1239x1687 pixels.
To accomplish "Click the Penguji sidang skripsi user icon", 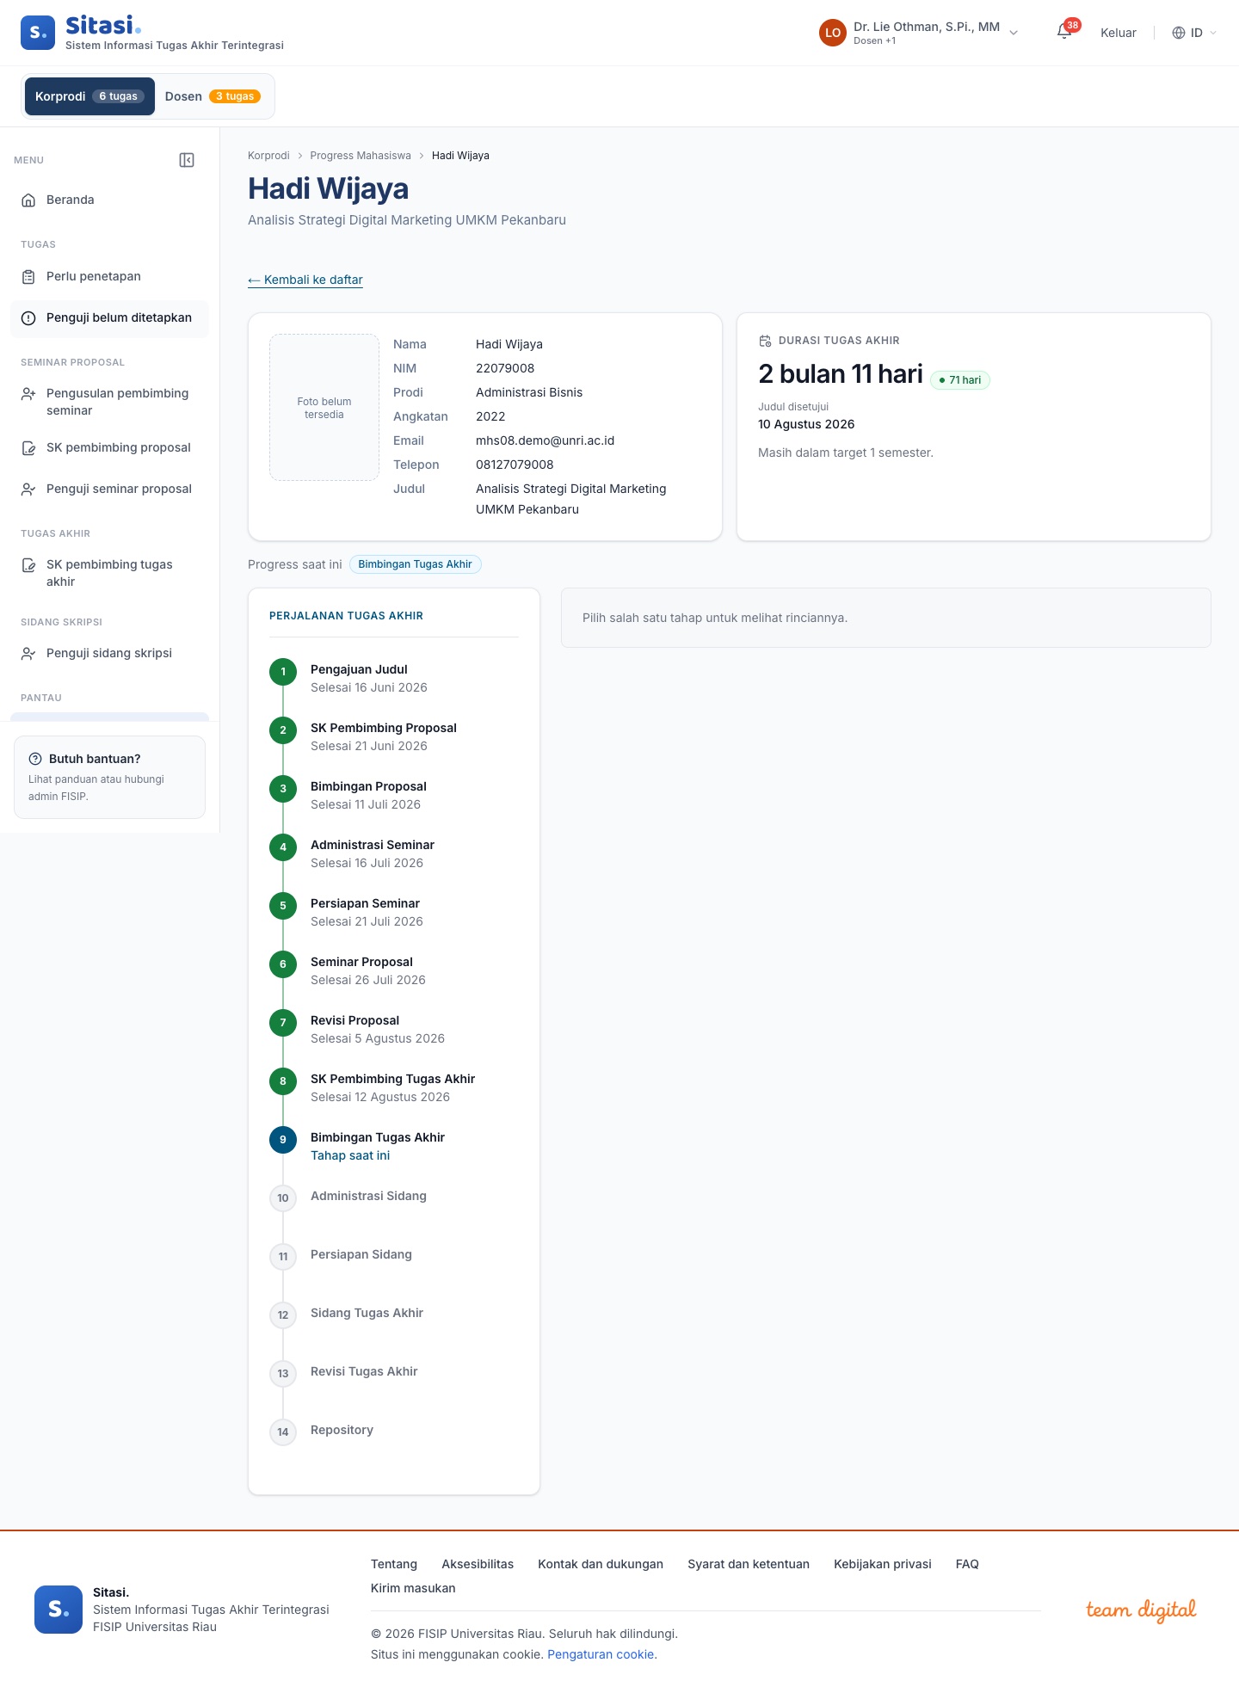I will click(28, 654).
